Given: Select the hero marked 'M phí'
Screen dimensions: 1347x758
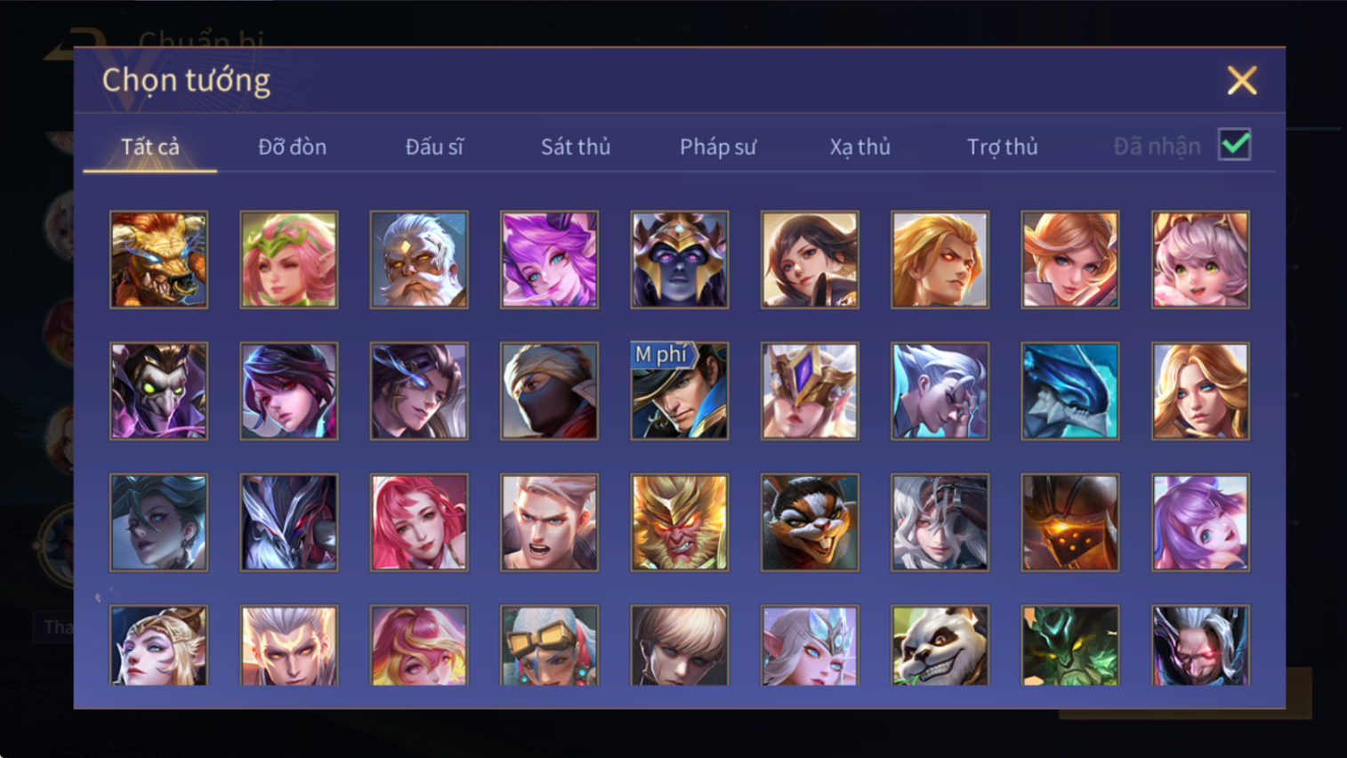Looking at the screenshot, I should [x=680, y=391].
